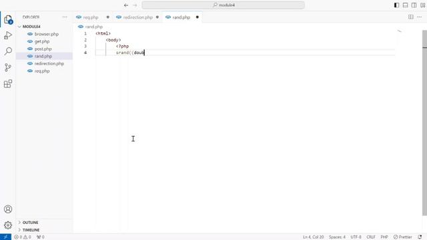This screenshot has width=427, height=240.
Task: Open errors and warnings status indicator
Action: click(23, 237)
